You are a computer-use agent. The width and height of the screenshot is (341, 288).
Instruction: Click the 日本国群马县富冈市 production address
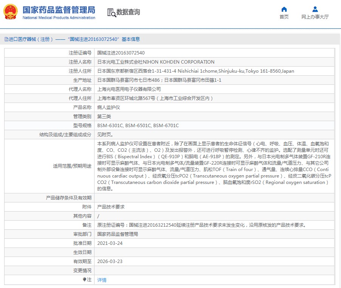[159, 80]
